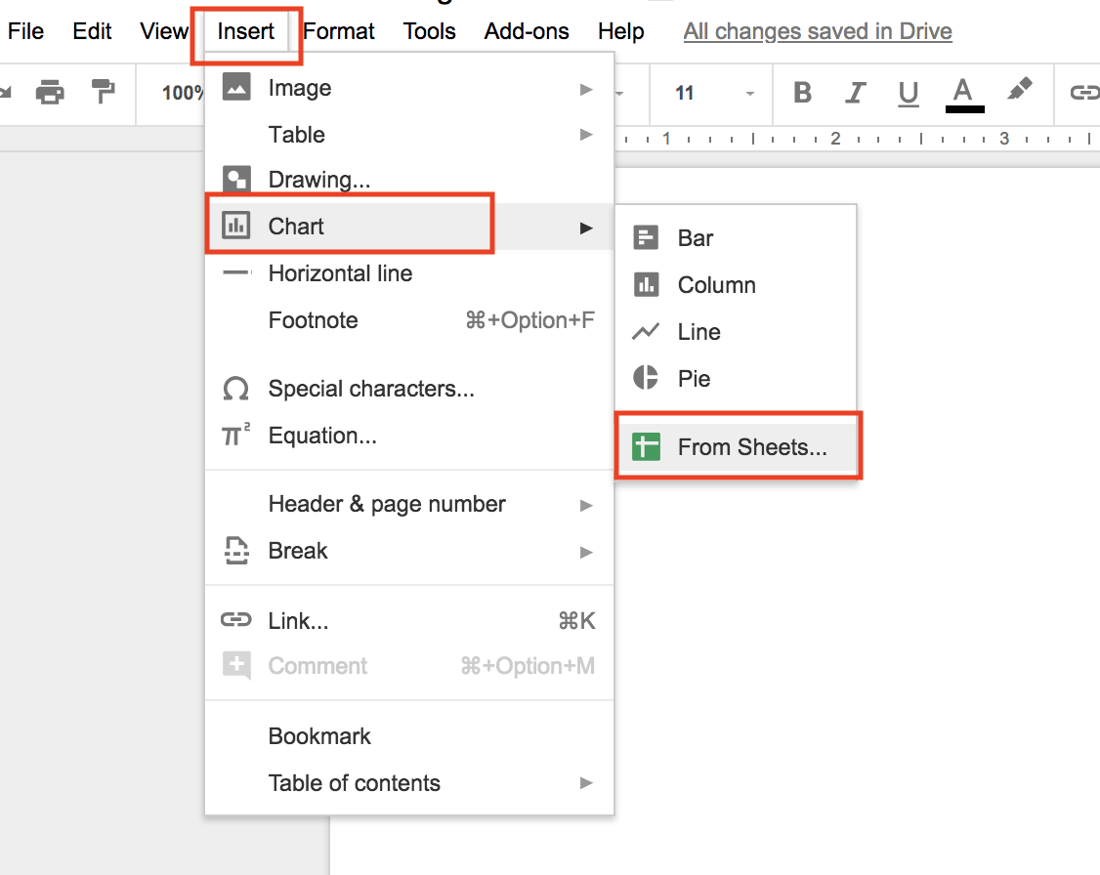Open the Tools menu
This screenshot has height=875, width=1100.
point(430,31)
